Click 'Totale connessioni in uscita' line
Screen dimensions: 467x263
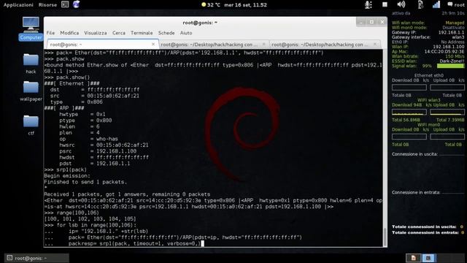tap(428, 226)
